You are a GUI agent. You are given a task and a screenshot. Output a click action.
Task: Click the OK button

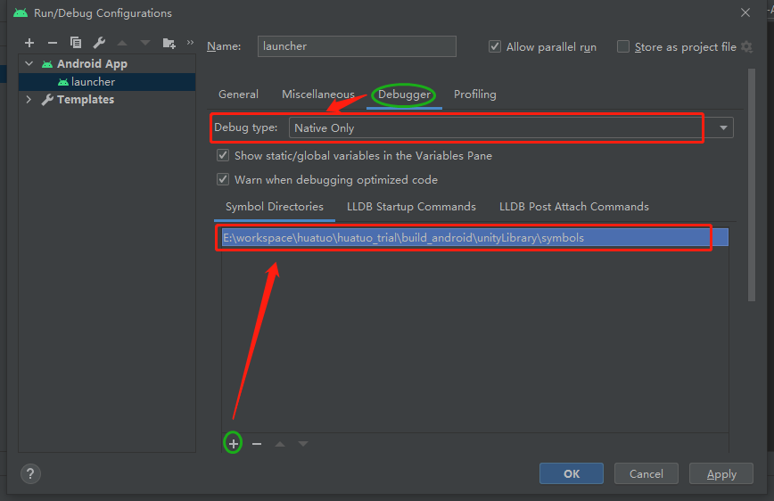[571, 474]
